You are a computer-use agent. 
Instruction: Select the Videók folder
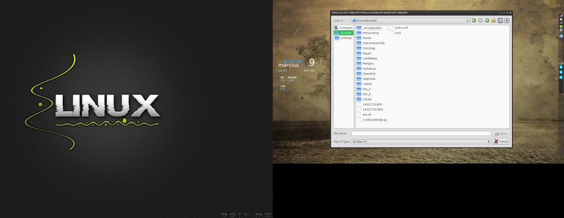click(x=365, y=84)
